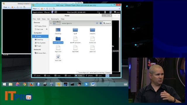
Task: Select the www.itpro.tv folder
Action: click(58, 40)
